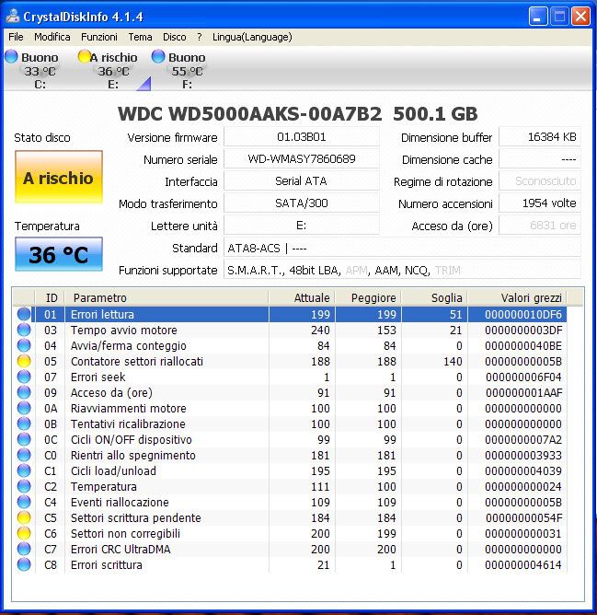Open the Tema menu
Image resolution: width=597 pixels, height=615 pixels.
point(140,37)
